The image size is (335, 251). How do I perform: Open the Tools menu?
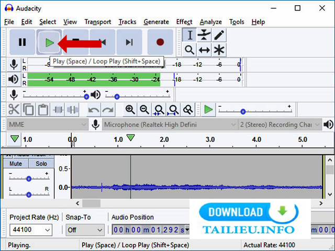[237, 22]
